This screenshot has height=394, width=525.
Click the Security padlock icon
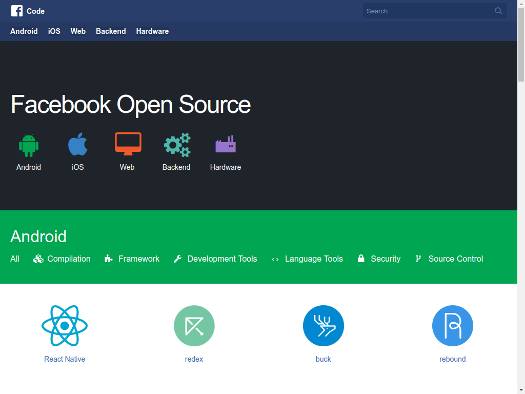361,259
